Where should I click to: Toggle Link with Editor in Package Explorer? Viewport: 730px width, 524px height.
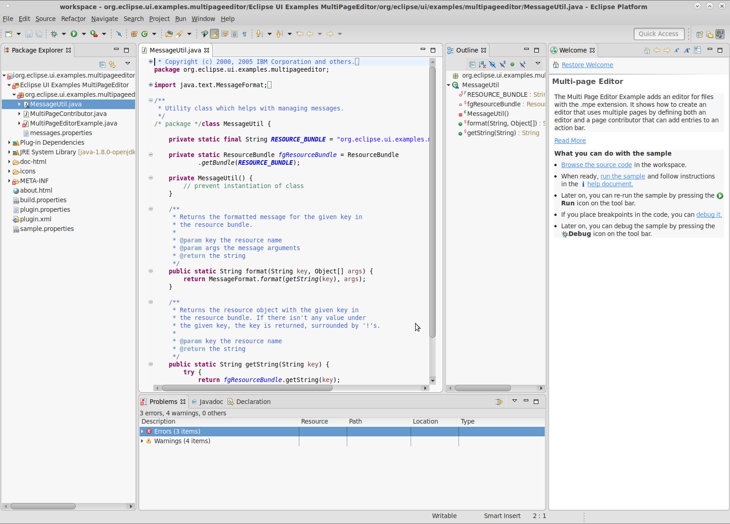(x=112, y=64)
